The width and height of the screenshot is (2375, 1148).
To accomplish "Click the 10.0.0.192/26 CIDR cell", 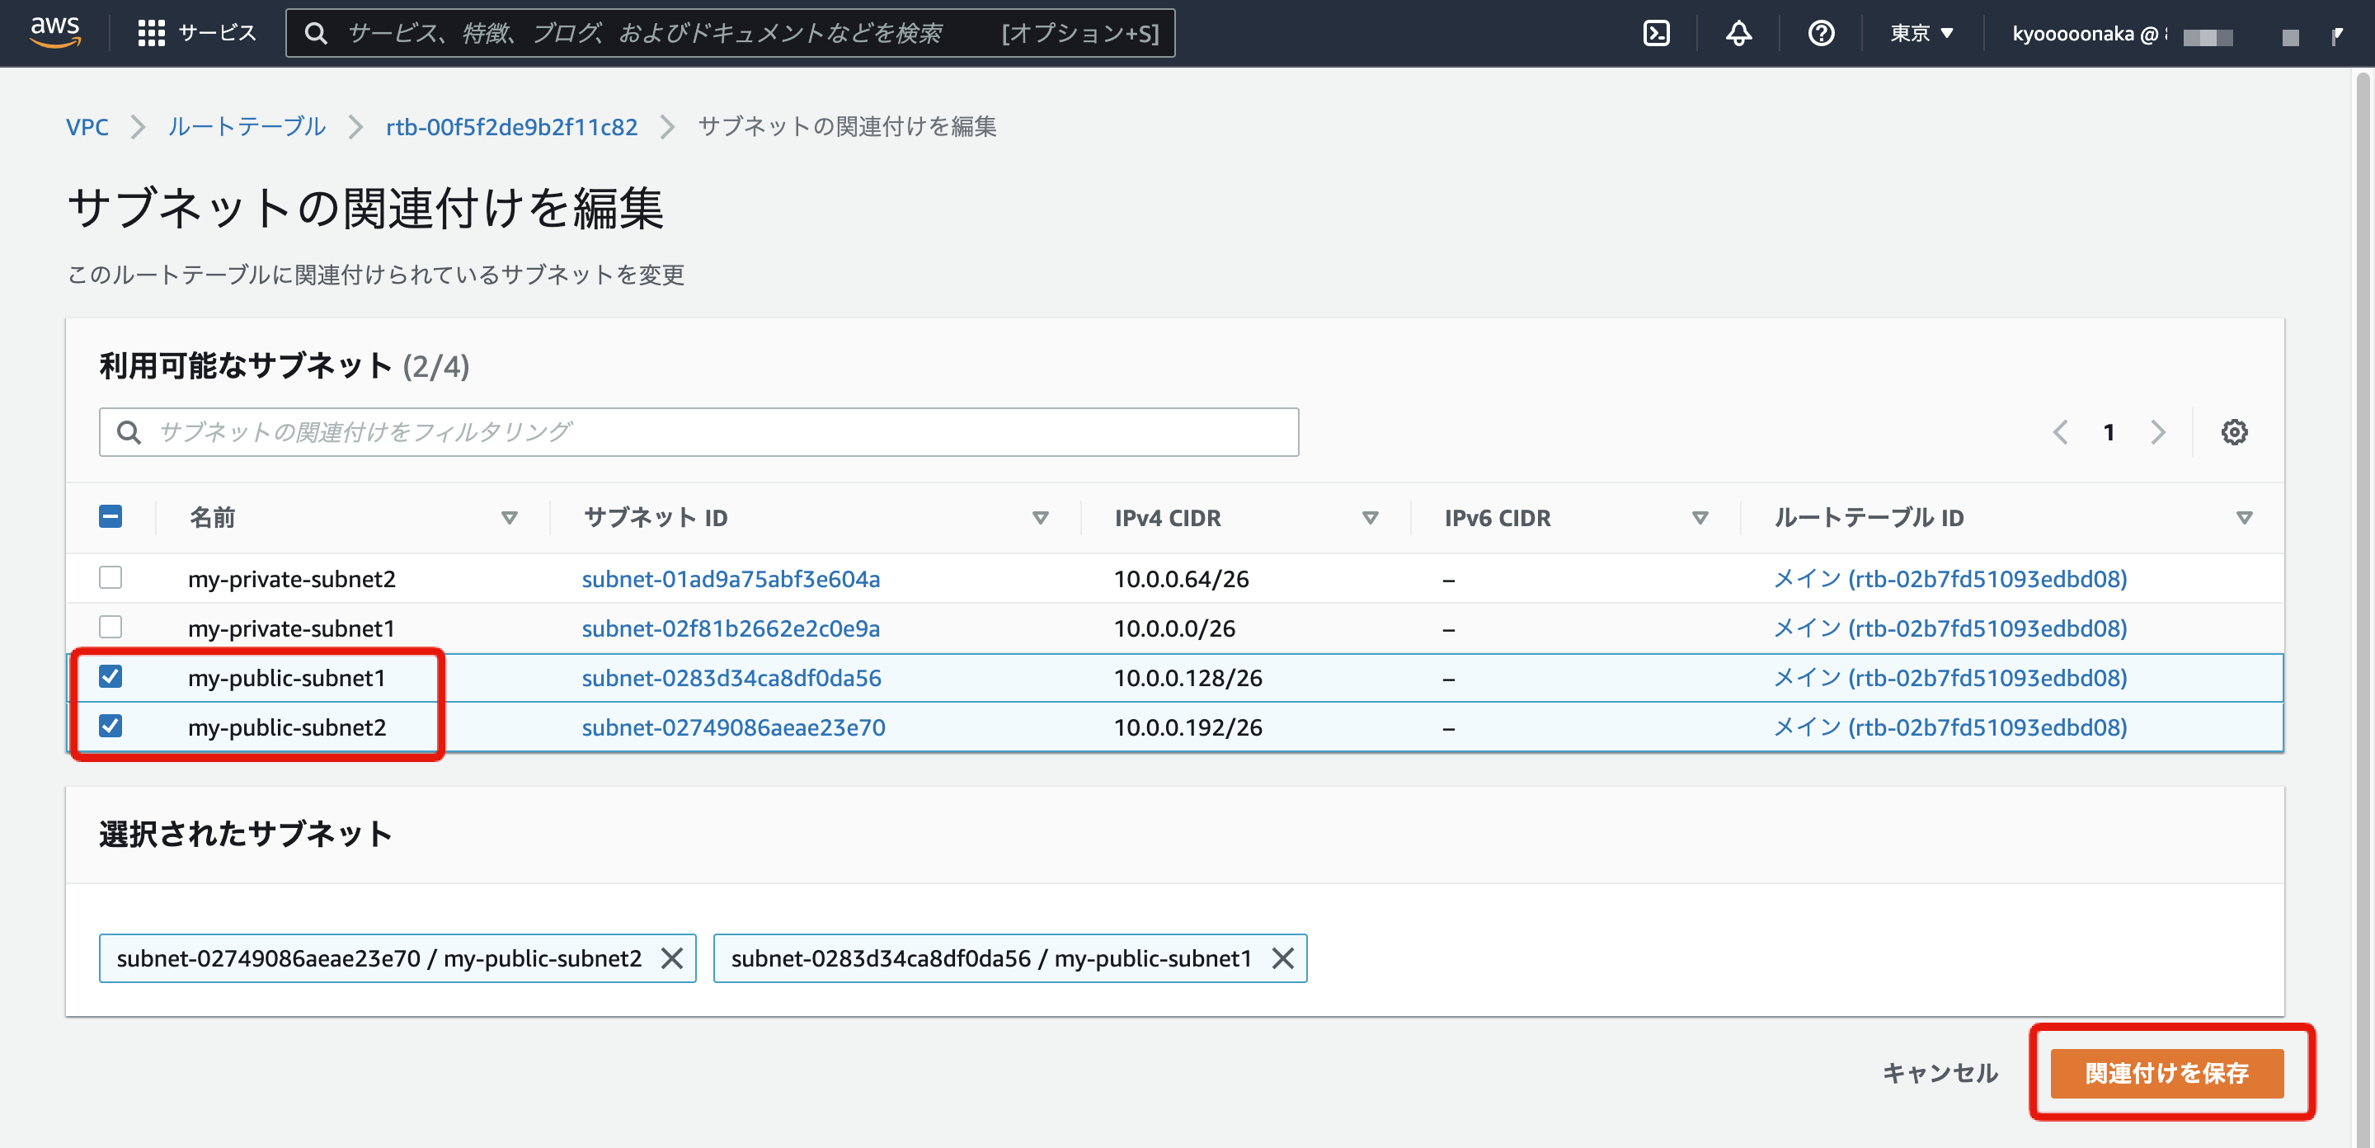I will pos(1187,727).
